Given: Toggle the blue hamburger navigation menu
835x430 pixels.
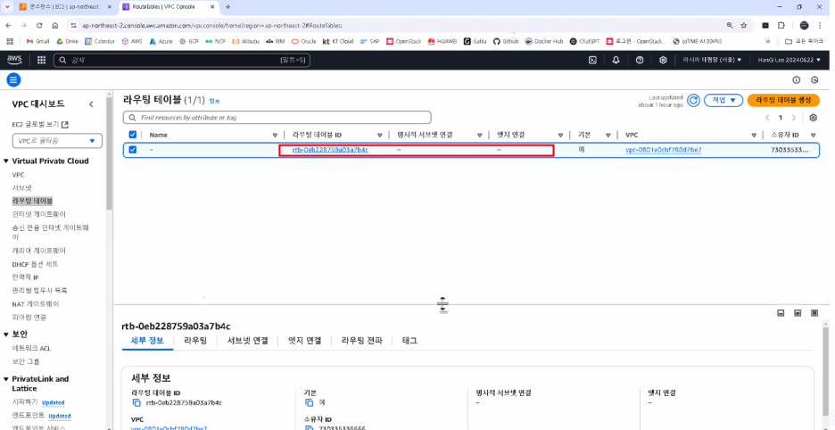Looking at the screenshot, I should coord(14,80).
